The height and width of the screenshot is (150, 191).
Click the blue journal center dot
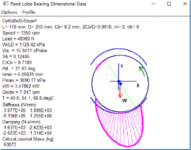click(120, 84)
